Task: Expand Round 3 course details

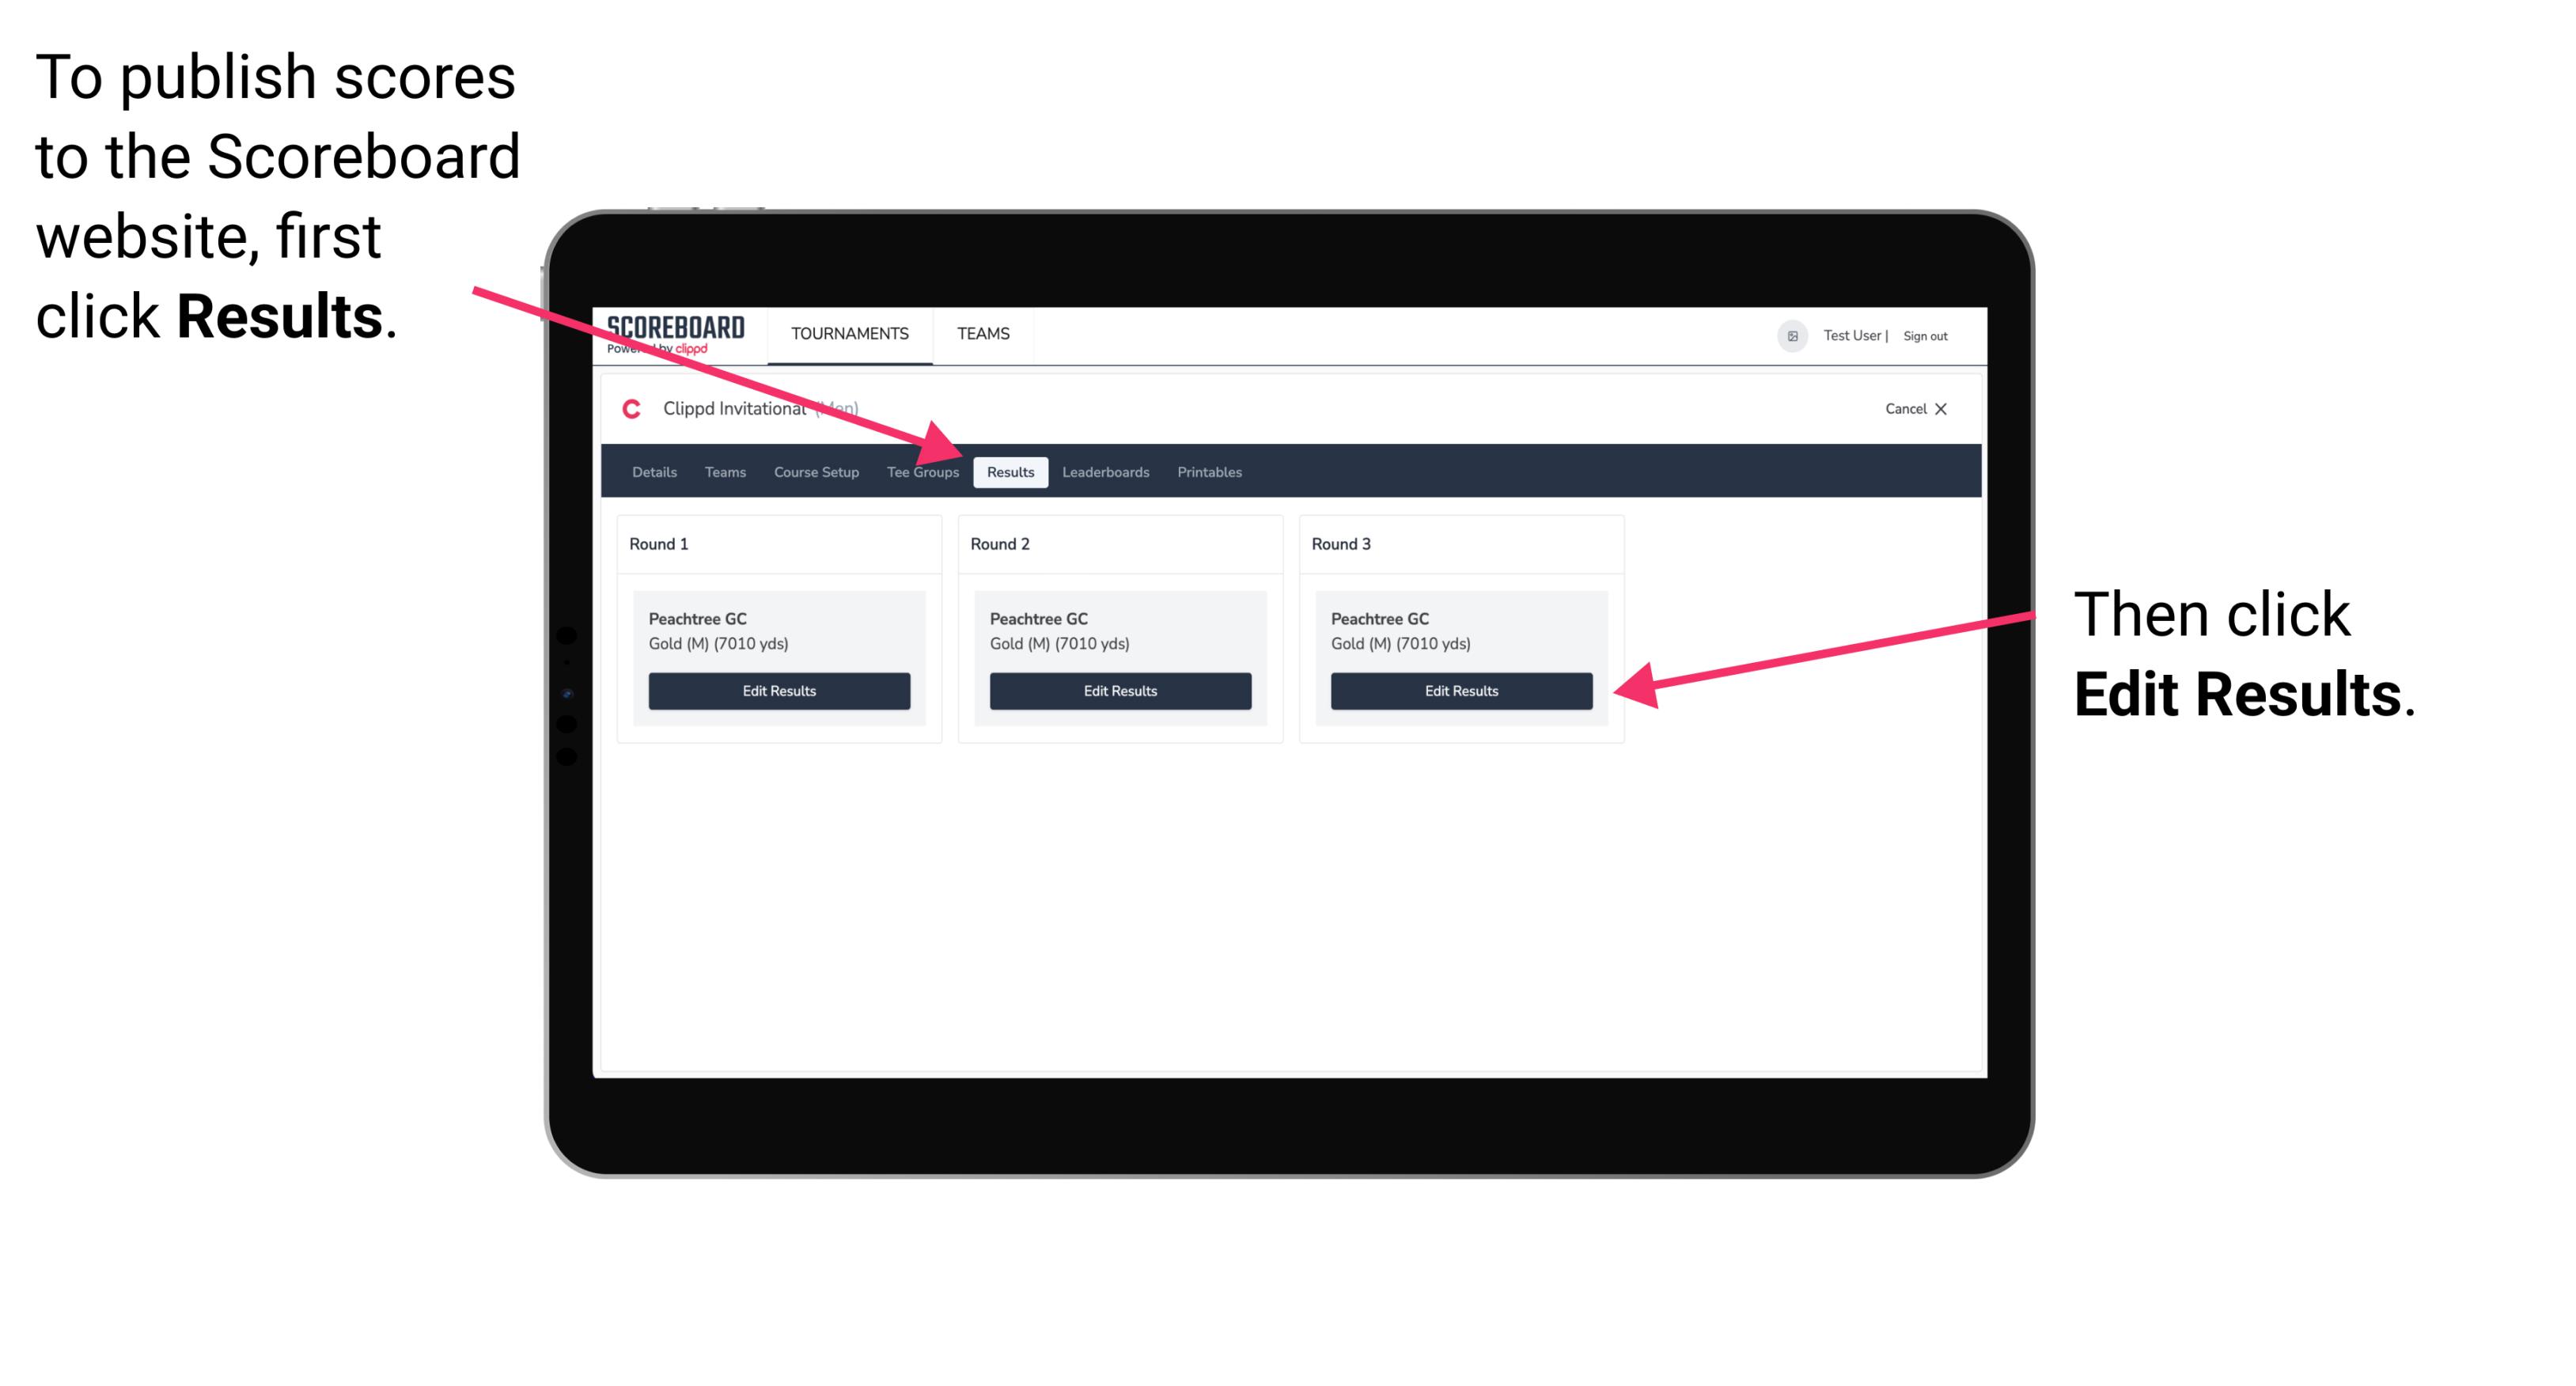Action: [1460, 628]
